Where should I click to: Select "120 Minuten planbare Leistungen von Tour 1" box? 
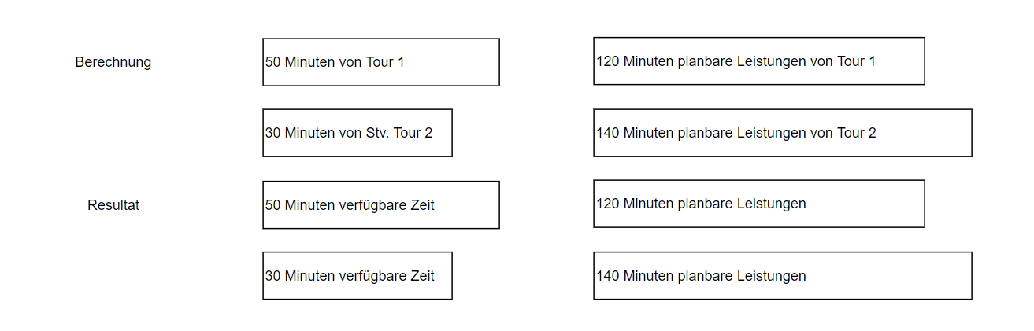[759, 61]
